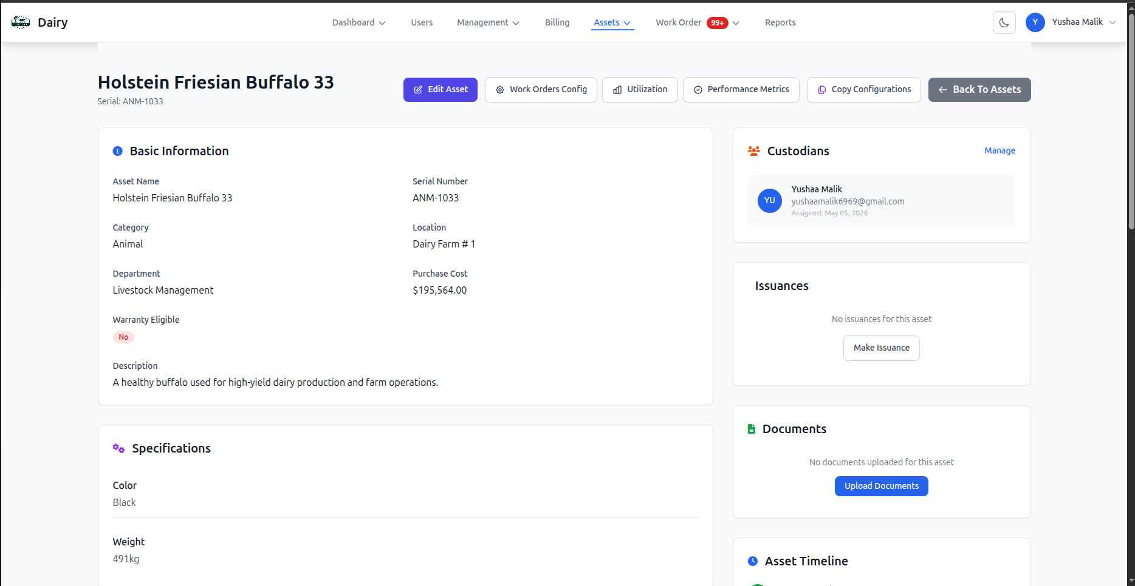Open Performance Metrics

[741, 90]
